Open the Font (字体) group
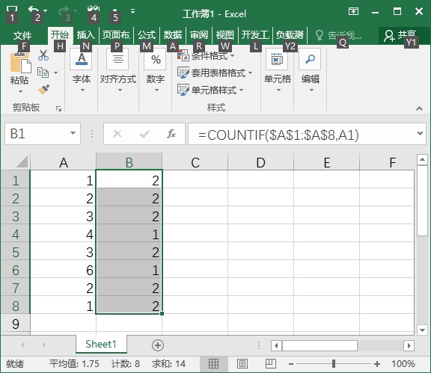The height and width of the screenshot is (373, 431). point(81,71)
